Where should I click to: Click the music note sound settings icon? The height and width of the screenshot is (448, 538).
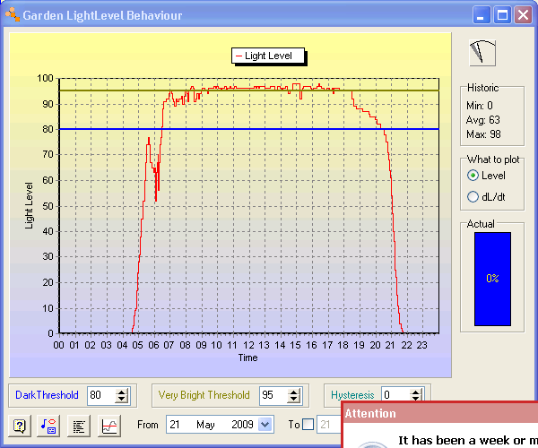click(x=49, y=425)
